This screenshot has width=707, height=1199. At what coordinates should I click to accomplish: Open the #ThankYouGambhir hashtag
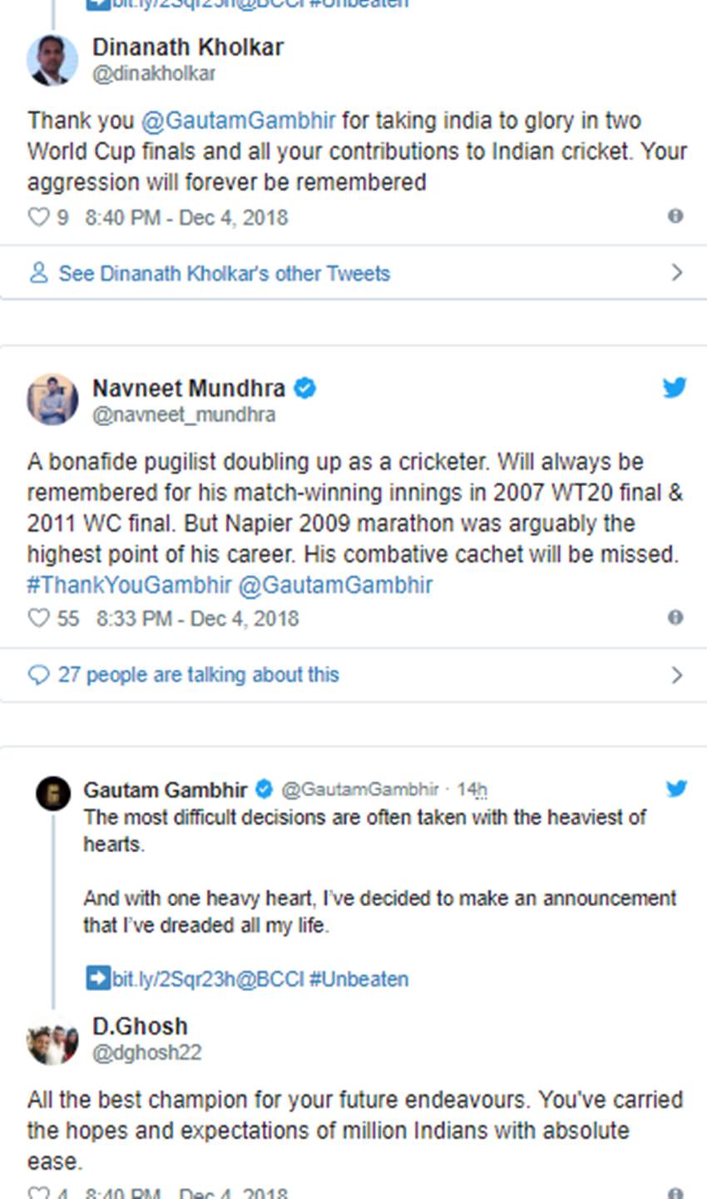[x=129, y=585]
